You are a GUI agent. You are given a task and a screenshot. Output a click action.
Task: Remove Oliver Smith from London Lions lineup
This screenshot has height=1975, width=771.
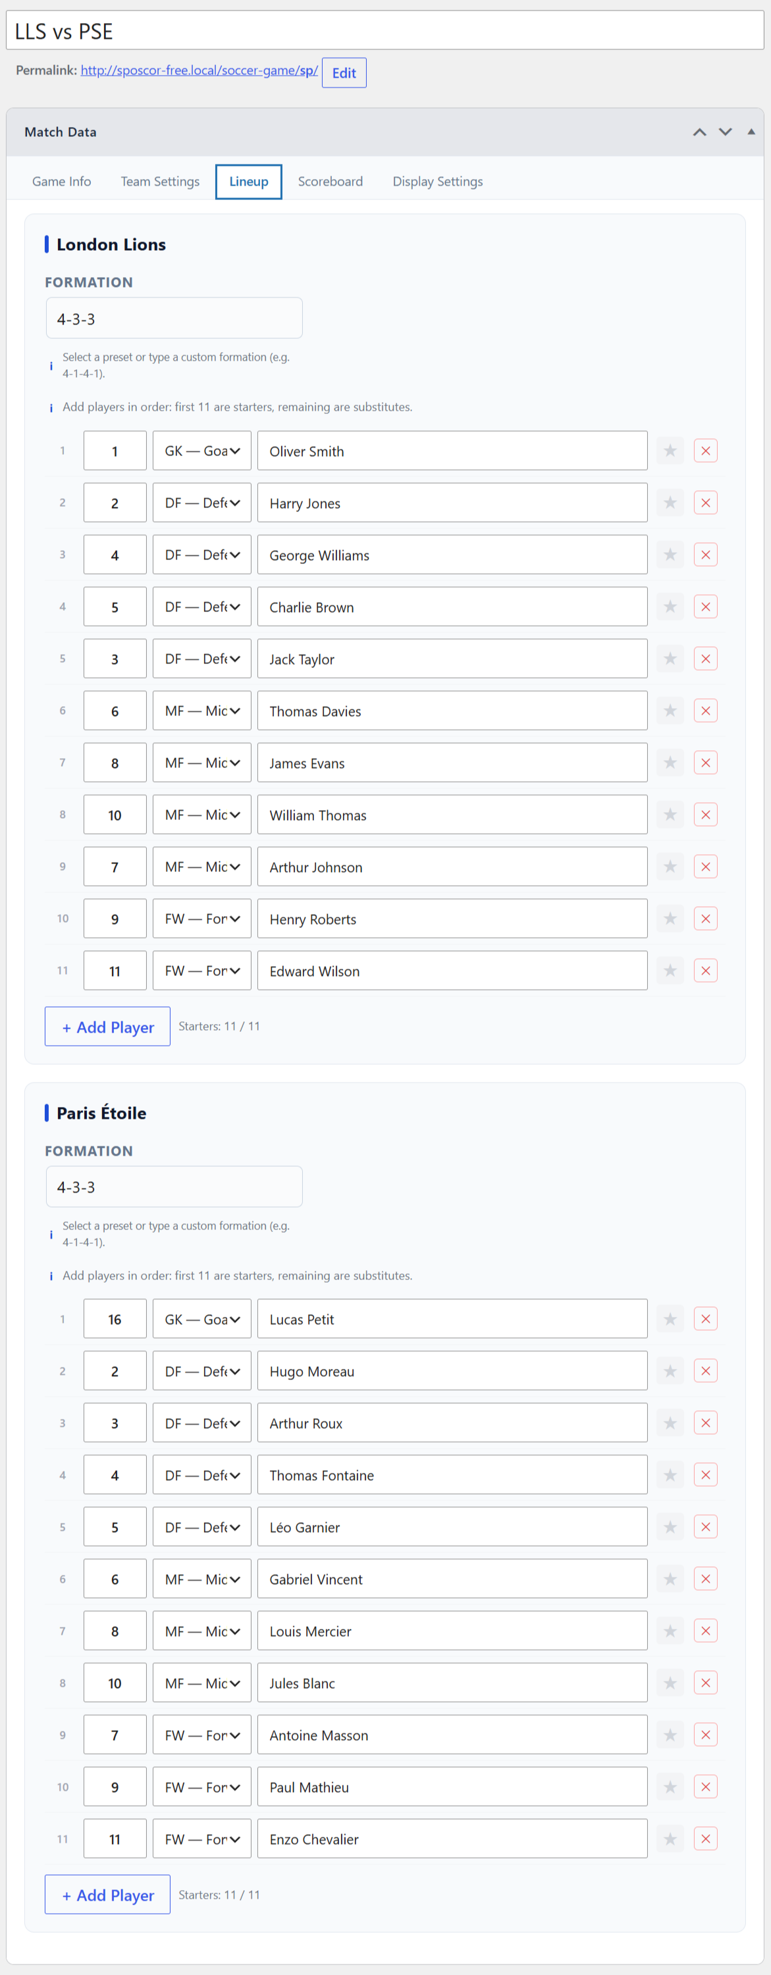705,451
